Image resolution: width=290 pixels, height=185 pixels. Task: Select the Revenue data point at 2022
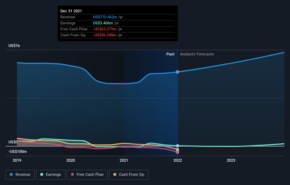[x=177, y=72]
